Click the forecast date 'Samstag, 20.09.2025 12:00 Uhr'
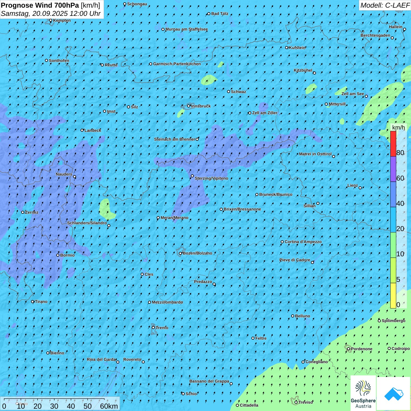Image resolution: width=411 pixels, height=411 pixels. tap(51, 14)
